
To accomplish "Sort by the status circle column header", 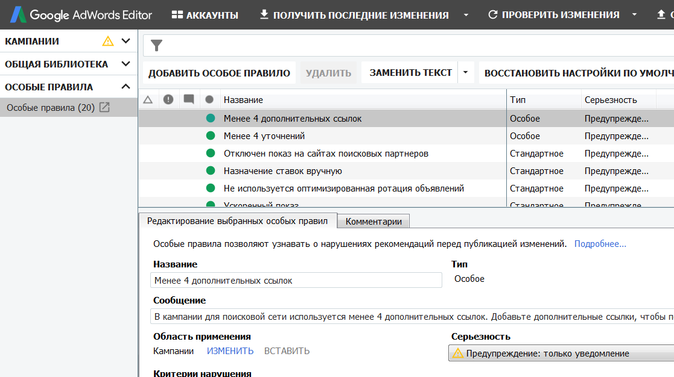I will point(209,99).
